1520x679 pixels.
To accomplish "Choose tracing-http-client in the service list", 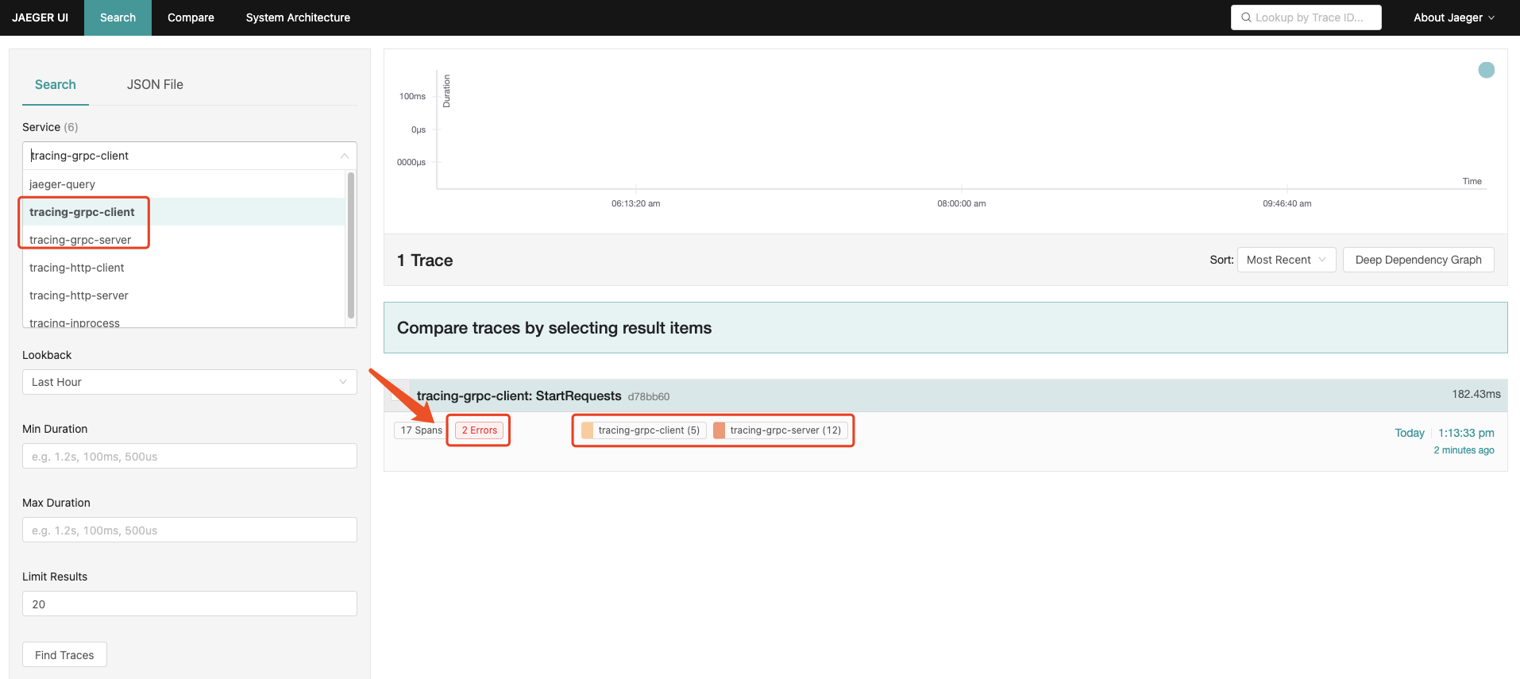I will pyautogui.click(x=77, y=268).
